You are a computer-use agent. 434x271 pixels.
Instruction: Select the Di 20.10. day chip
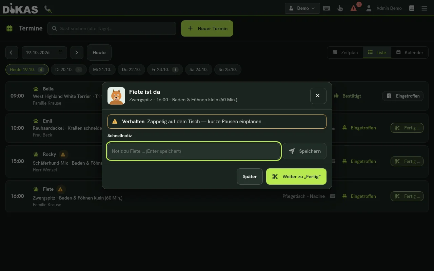[68, 69]
